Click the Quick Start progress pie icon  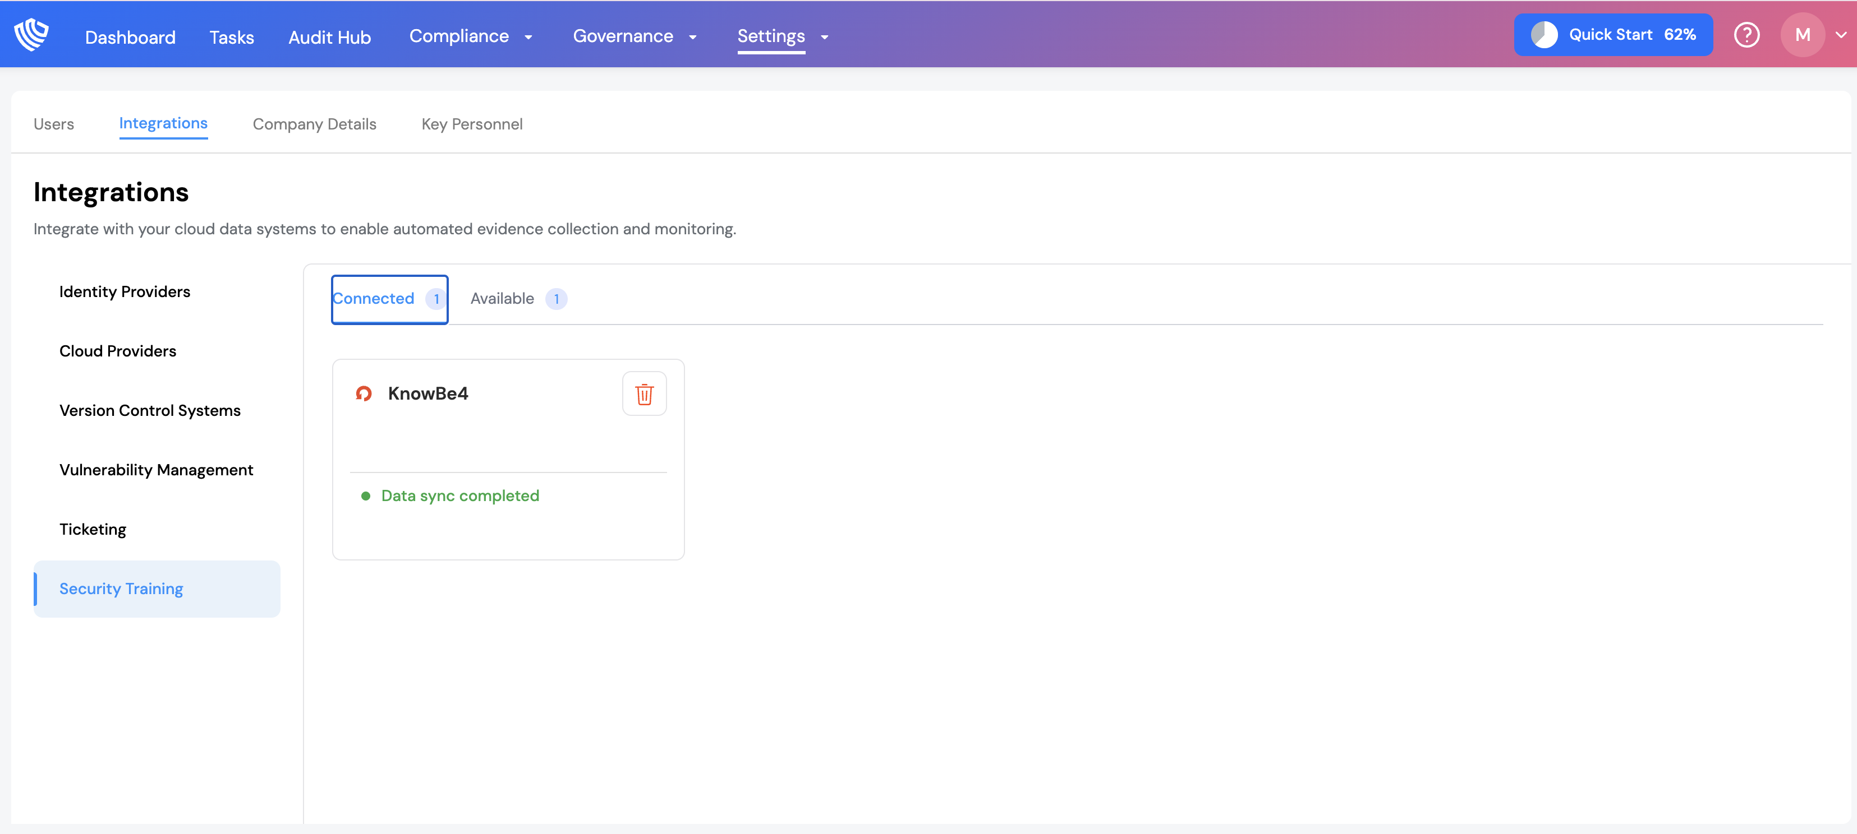pyautogui.click(x=1544, y=35)
